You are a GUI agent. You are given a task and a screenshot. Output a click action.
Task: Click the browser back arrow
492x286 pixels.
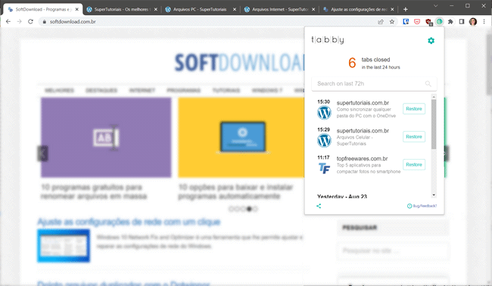(8, 22)
